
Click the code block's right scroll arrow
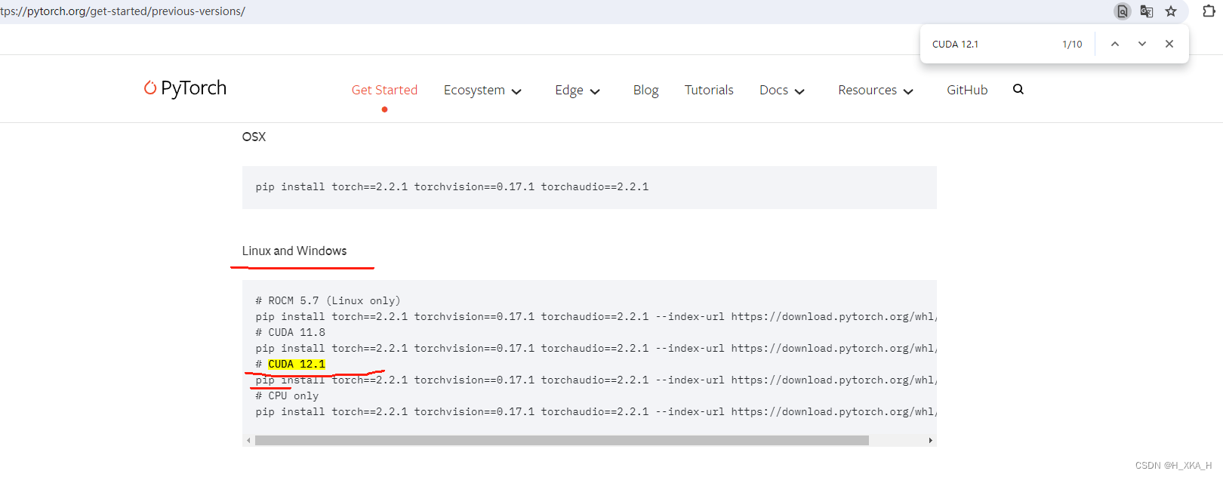(931, 440)
